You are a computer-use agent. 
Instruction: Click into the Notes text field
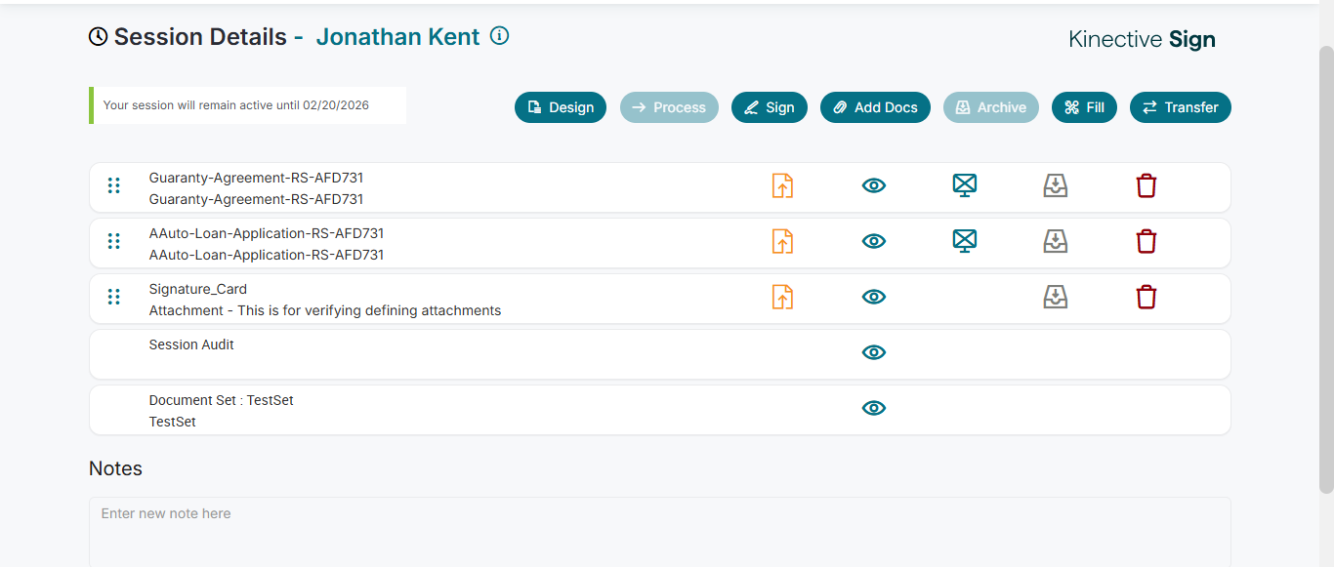click(659, 530)
